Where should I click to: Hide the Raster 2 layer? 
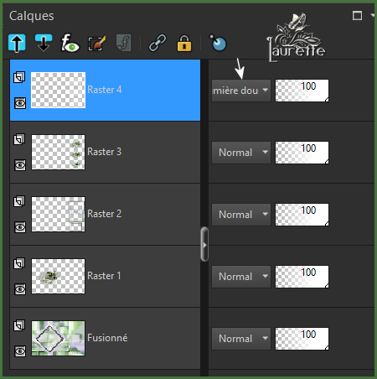pos(20,227)
